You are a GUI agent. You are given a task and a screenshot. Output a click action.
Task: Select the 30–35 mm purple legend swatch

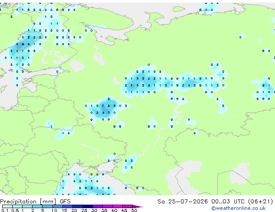click(97, 206)
